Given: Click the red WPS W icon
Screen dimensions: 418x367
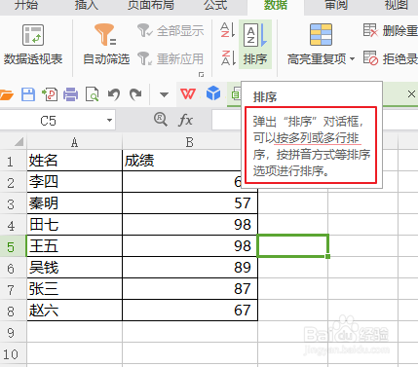Looking at the screenshot, I should point(188,94).
